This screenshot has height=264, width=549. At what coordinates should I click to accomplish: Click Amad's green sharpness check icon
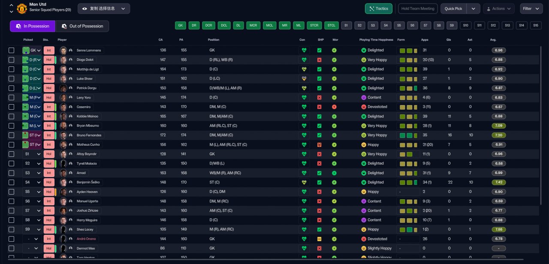[x=319, y=173]
